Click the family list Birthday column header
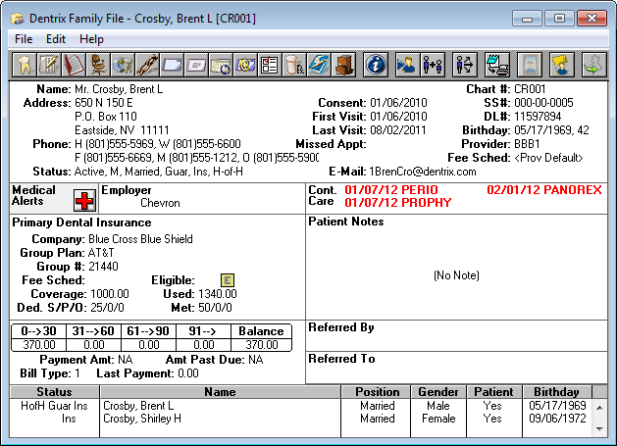Screen dimensions: 617x446 556,392
